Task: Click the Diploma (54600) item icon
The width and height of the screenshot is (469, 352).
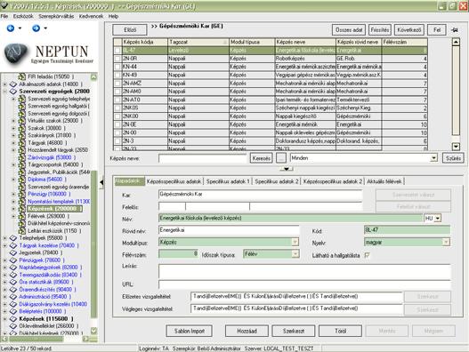Action: (22, 180)
